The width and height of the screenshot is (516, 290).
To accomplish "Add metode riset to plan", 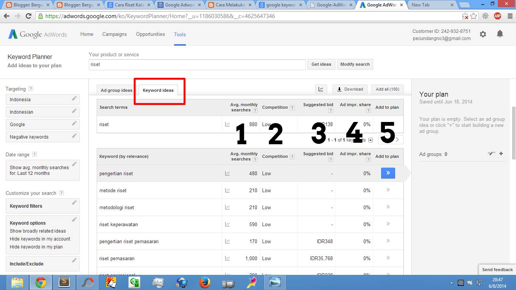I will [x=388, y=190].
